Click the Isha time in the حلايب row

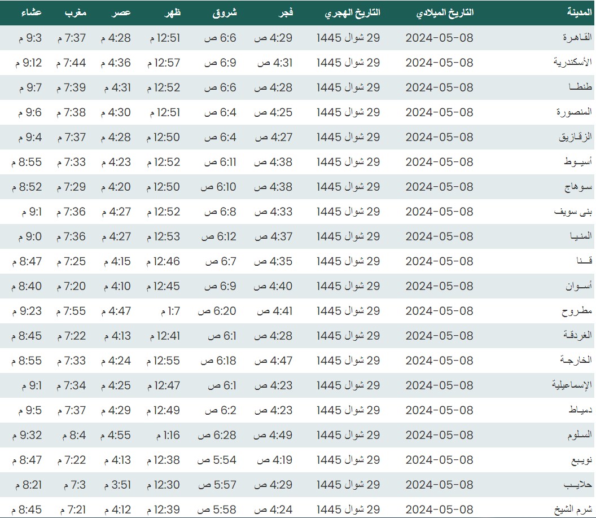tap(27, 485)
